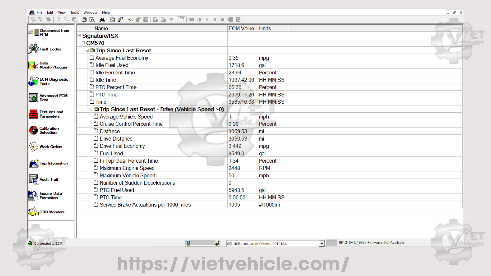This screenshot has height=276, width=491.
Task: Open USB-Link adapter dropdown
Action: coord(321,244)
